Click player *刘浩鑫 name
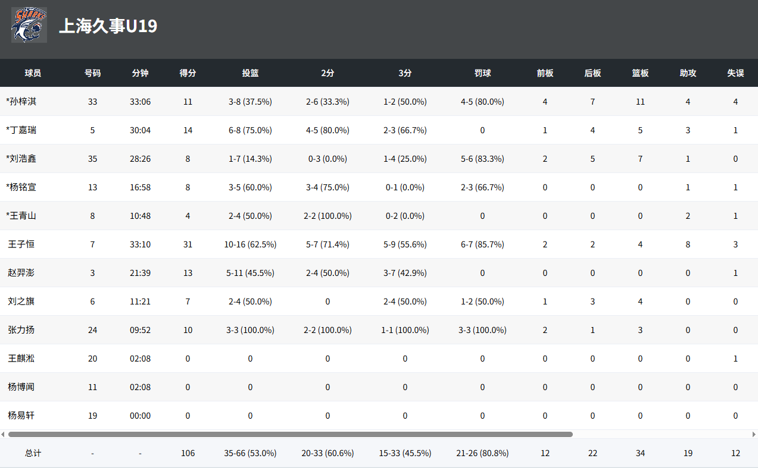Image resolution: width=758 pixels, height=468 pixels. pyautogui.click(x=21, y=159)
